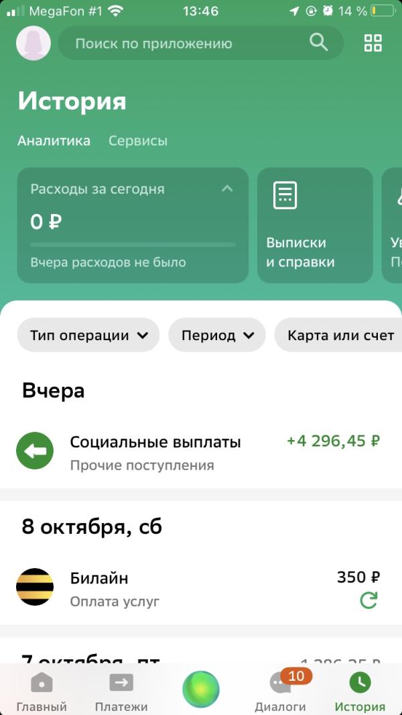The height and width of the screenshot is (715, 402).
Task: Expand the Тип операции filter
Action: pos(88,335)
